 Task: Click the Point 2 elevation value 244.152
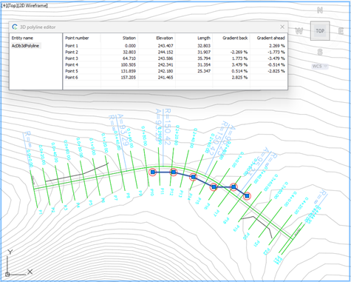166,52
